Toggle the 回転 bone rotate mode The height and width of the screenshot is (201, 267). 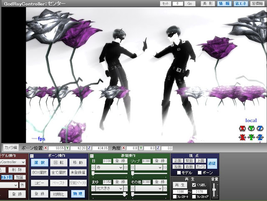coord(58,163)
